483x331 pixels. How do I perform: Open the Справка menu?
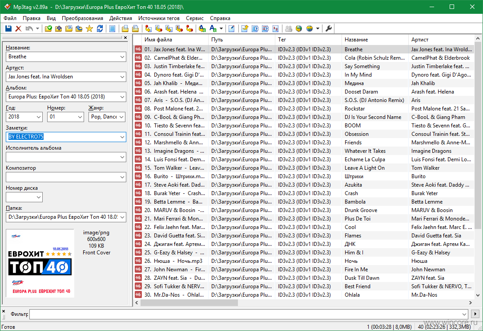coord(220,18)
